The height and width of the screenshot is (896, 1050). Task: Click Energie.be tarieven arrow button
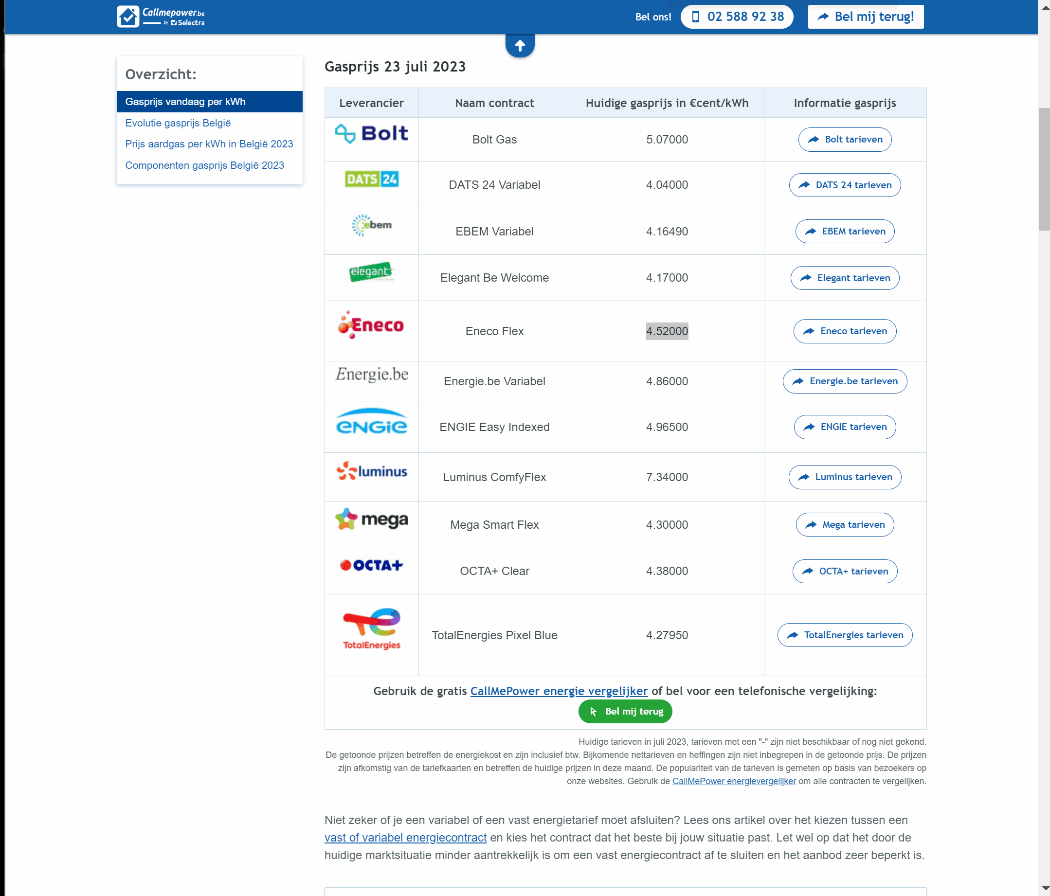coord(845,381)
